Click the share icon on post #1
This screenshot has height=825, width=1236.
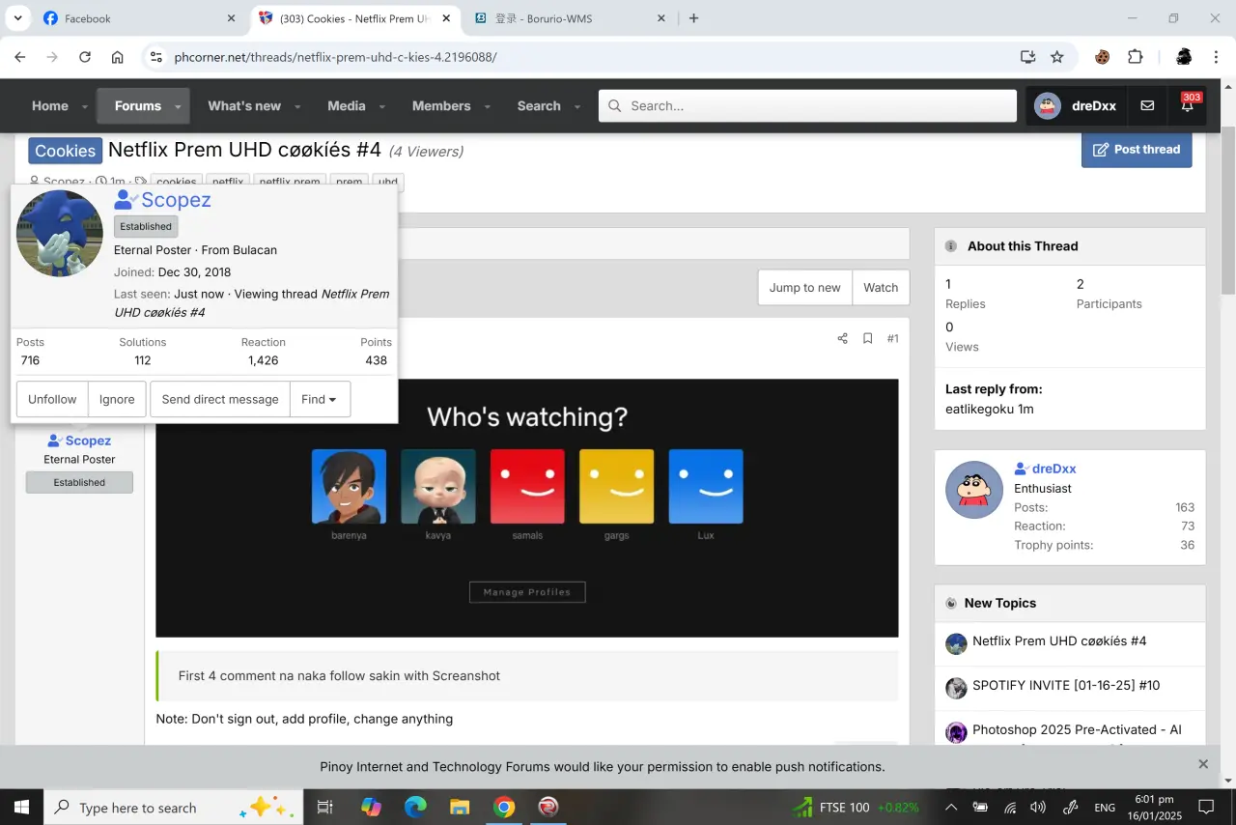coord(842,338)
